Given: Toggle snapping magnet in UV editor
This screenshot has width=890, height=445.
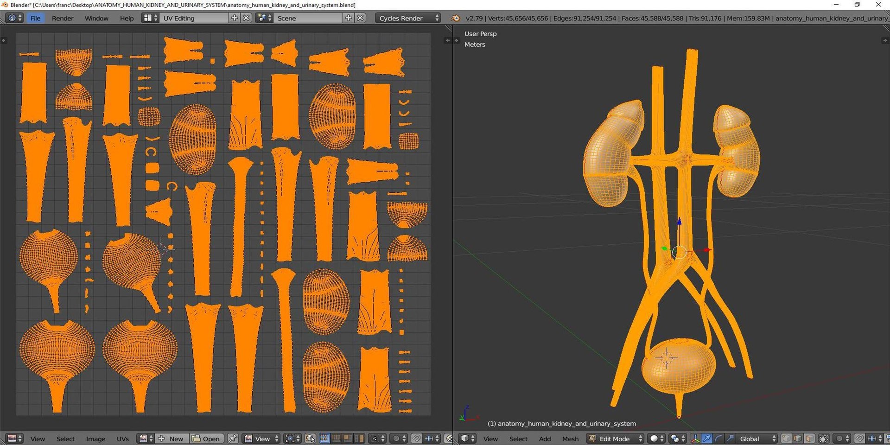Looking at the screenshot, I should [x=416, y=439].
